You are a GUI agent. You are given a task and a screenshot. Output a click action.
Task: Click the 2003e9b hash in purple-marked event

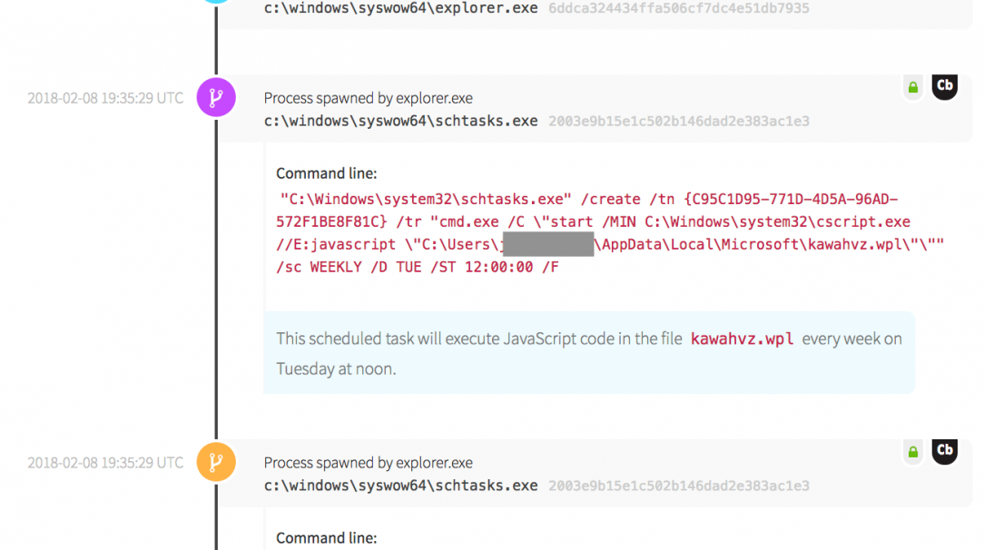[678, 121]
